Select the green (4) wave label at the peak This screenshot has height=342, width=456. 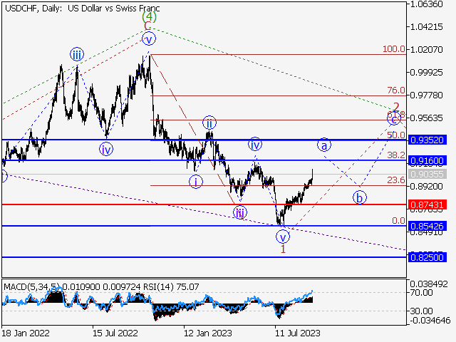tap(149, 17)
